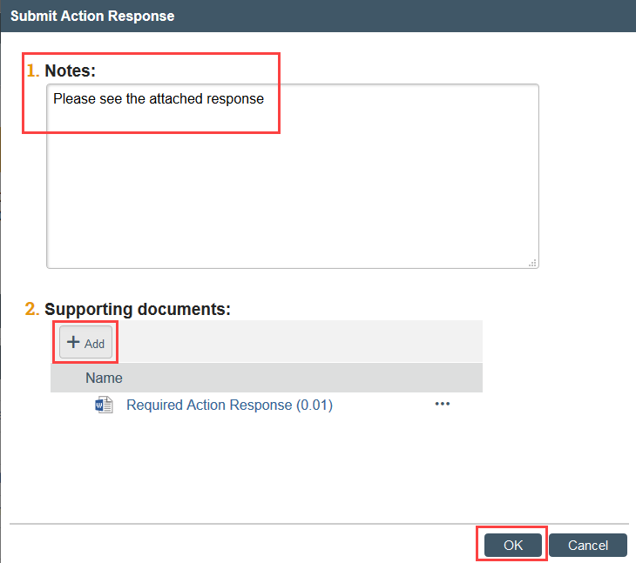Click the Notes text area
This screenshot has width=636, height=563.
coord(293,176)
